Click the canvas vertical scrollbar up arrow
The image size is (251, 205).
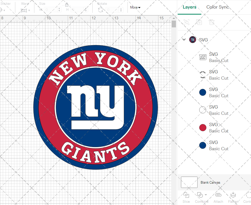[x=174, y=18]
